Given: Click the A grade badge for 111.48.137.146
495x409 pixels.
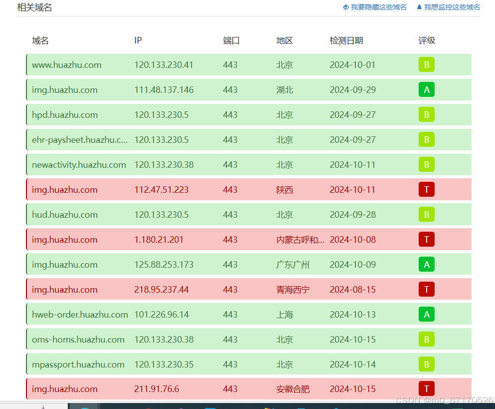Looking at the screenshot, I should [x=427, y=90].
